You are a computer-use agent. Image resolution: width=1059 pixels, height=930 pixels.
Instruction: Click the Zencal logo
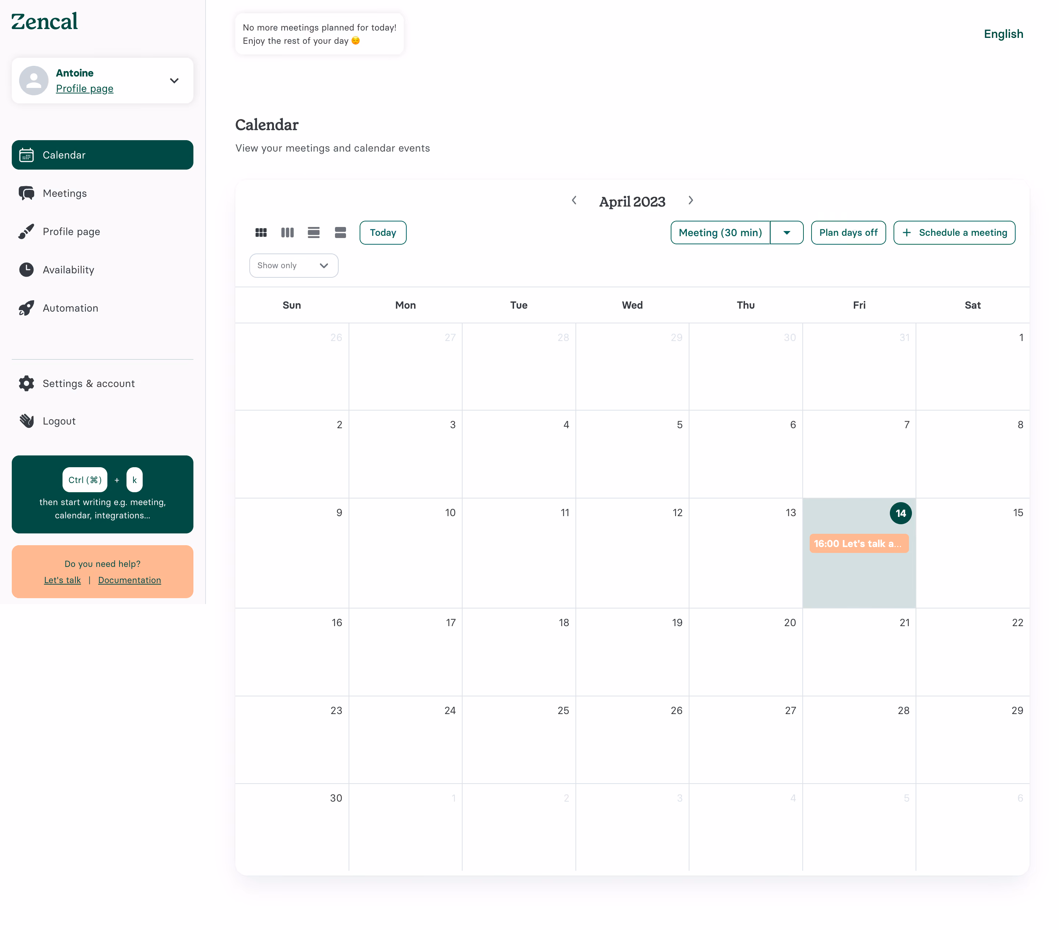[x=44, y=21]
